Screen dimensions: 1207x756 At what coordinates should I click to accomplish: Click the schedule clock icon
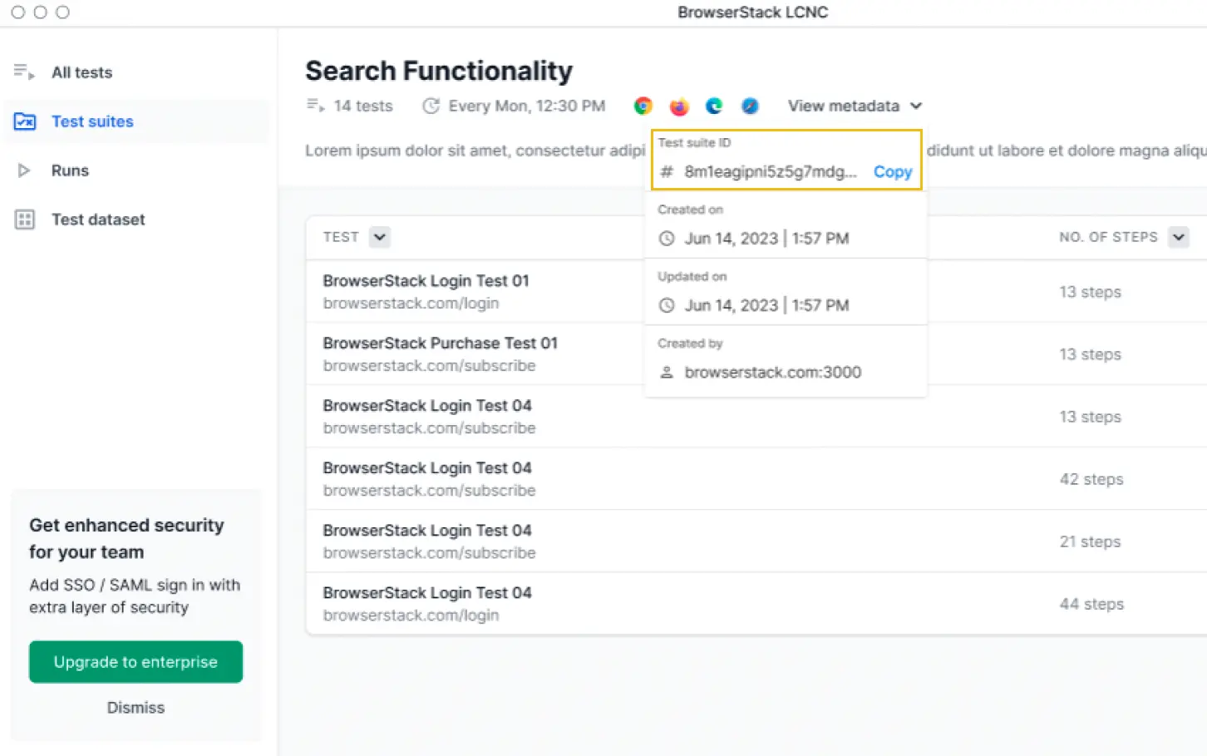tap(431, 106)
